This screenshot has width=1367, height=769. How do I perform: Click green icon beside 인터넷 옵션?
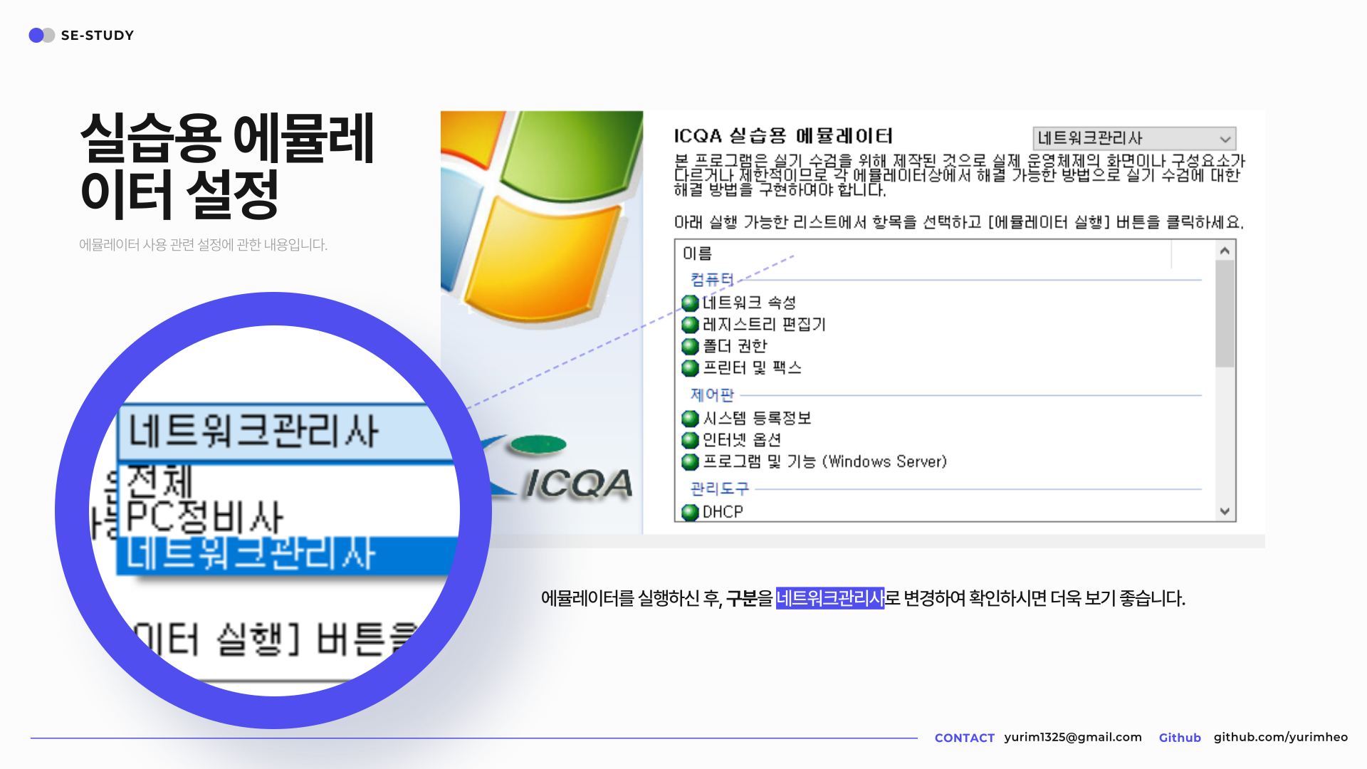click(x=689, y=440)
